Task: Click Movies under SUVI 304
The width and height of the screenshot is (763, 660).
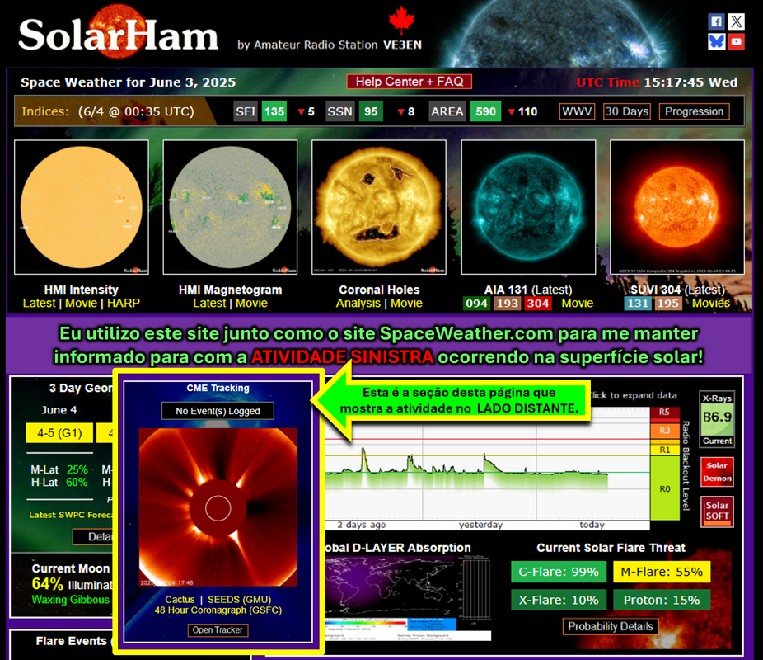Action: tap(711, 303)
